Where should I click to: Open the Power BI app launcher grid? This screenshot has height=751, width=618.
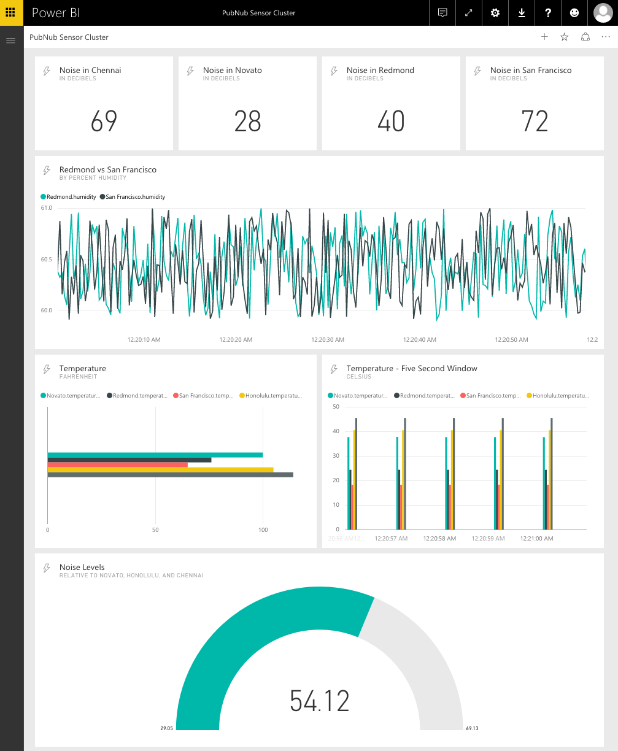(x=11, y=12)
